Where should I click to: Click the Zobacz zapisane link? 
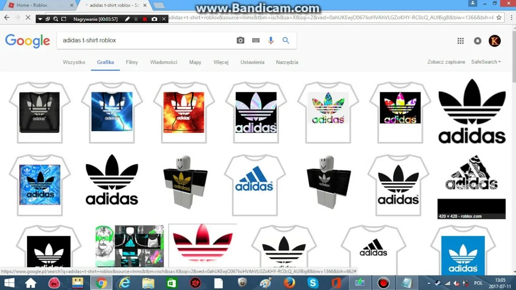[x=446, y=62]
